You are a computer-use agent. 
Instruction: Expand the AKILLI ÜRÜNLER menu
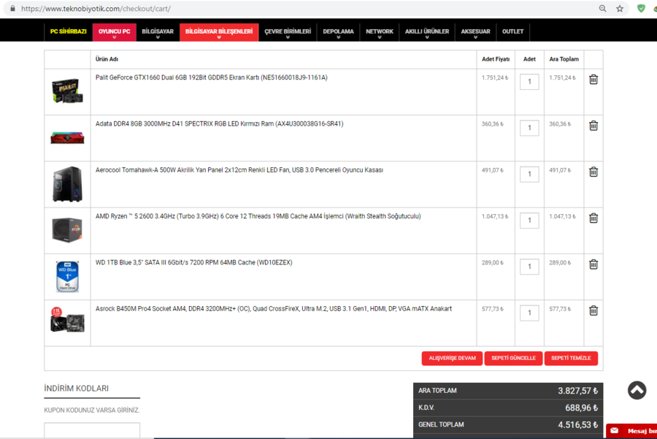tap(426, 32)
